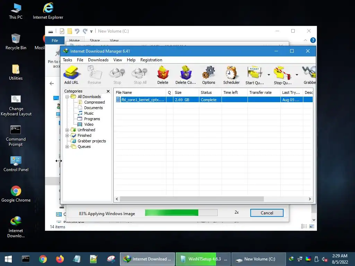355x266 pixels.
Task: Click the Grabber toolbar icon
Action: click(310, 75)
